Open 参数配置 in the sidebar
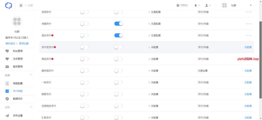Viewport: 262px width, 120px height. point(18,83)
